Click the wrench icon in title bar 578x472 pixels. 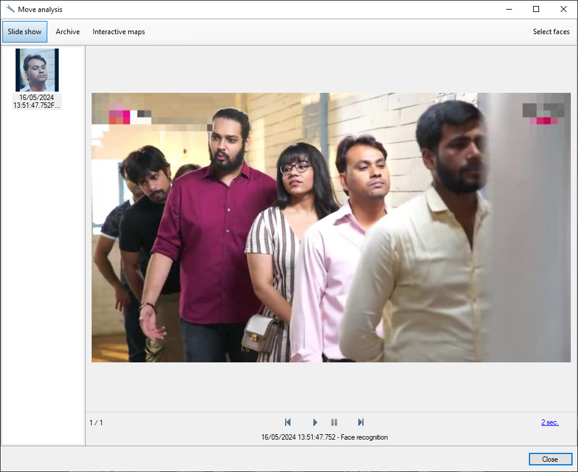click(10, 9)
